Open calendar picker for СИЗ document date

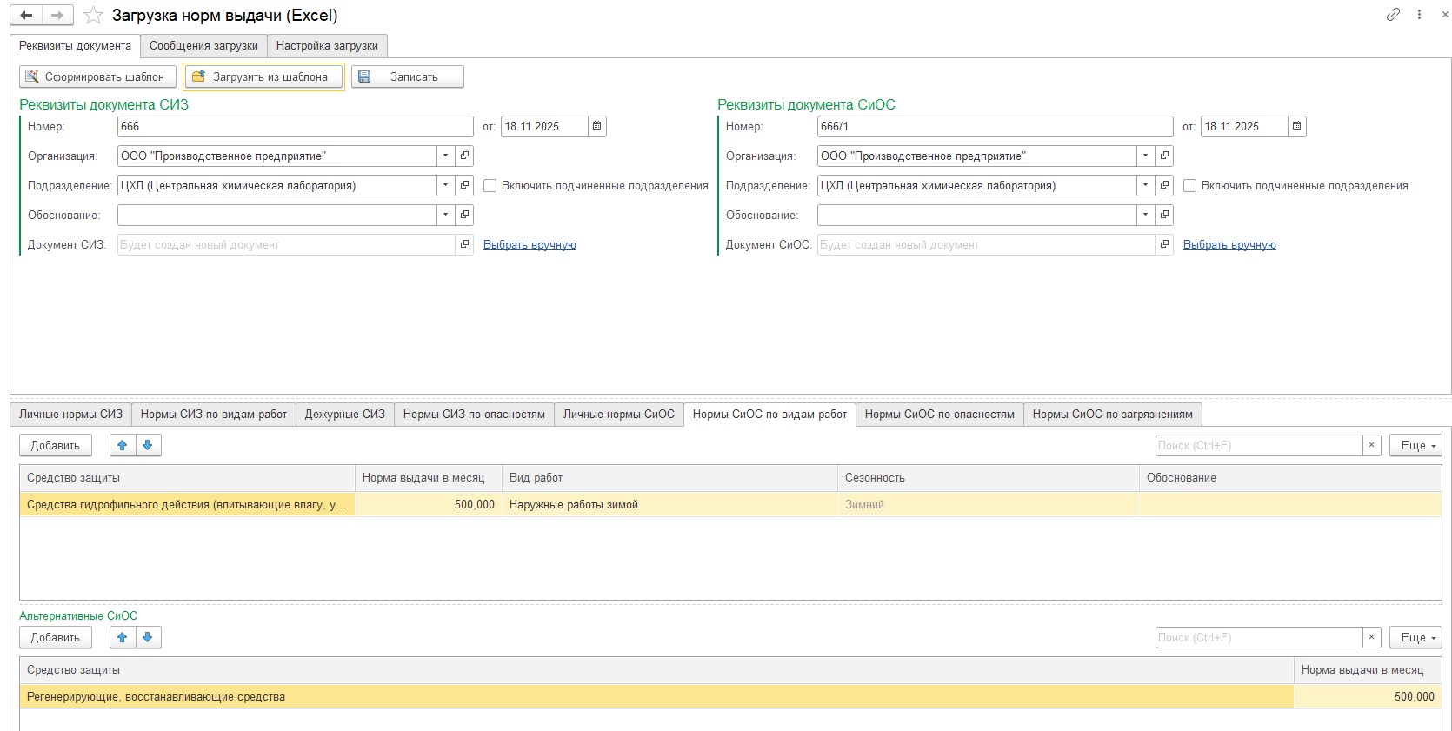point(596,127)
